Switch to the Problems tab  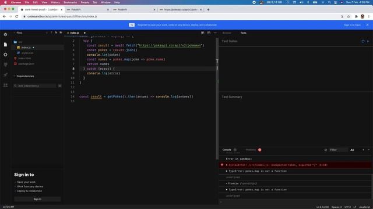[251, 150]
